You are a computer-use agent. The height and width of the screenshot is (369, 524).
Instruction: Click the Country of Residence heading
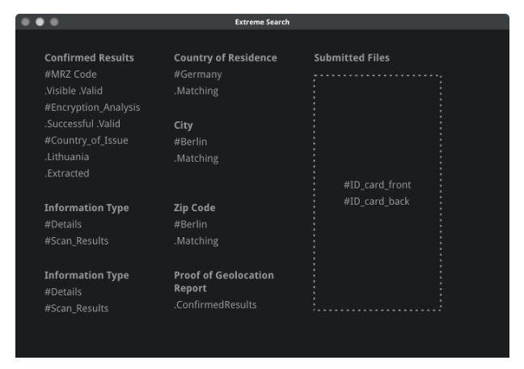tap(226, 58)
